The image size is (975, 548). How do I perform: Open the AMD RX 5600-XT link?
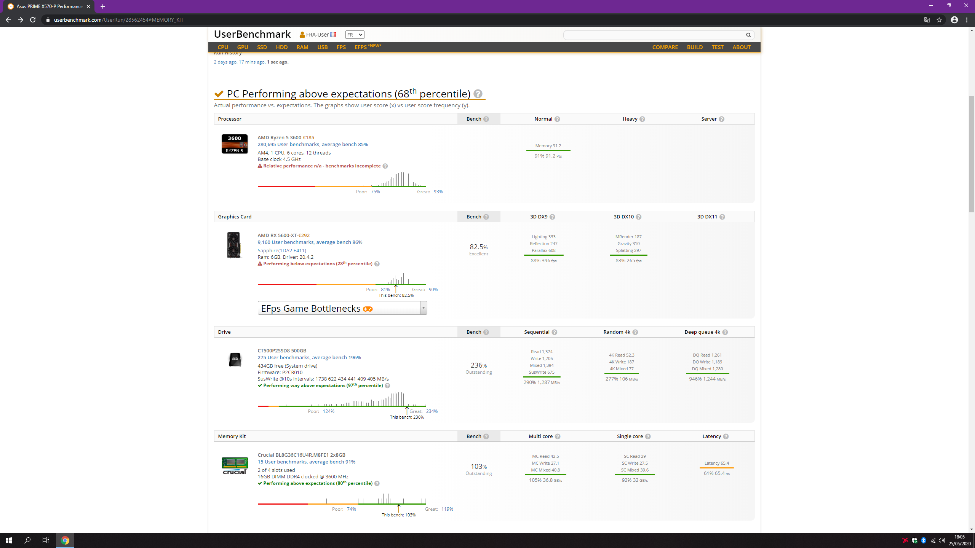277,235
